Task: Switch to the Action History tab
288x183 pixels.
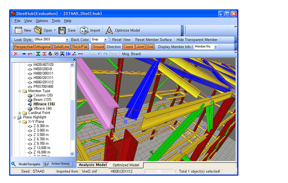Action: point(58,164)
